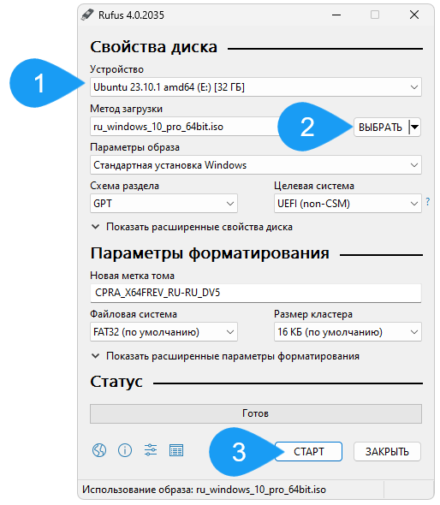
Task: Open the About info icon
Action: point(125,450)
